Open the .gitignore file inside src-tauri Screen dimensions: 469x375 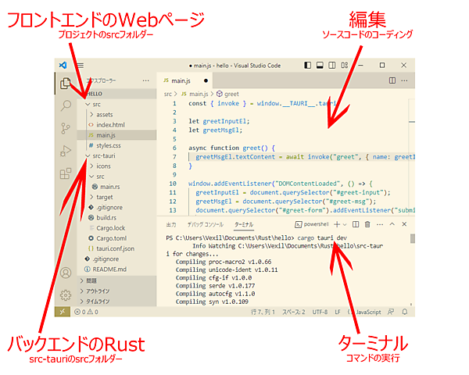[x=116, y=207]
